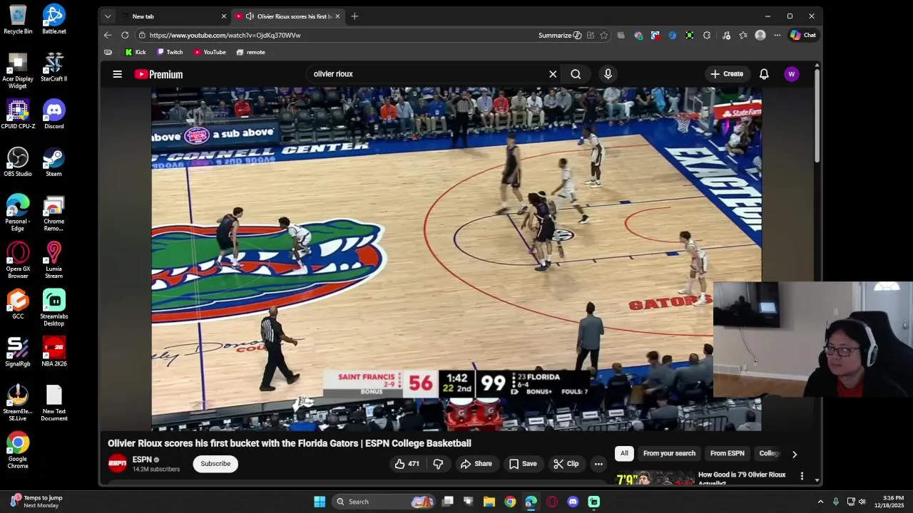Save video to a playlist
The image size is (913, 513).
(522, 464)
